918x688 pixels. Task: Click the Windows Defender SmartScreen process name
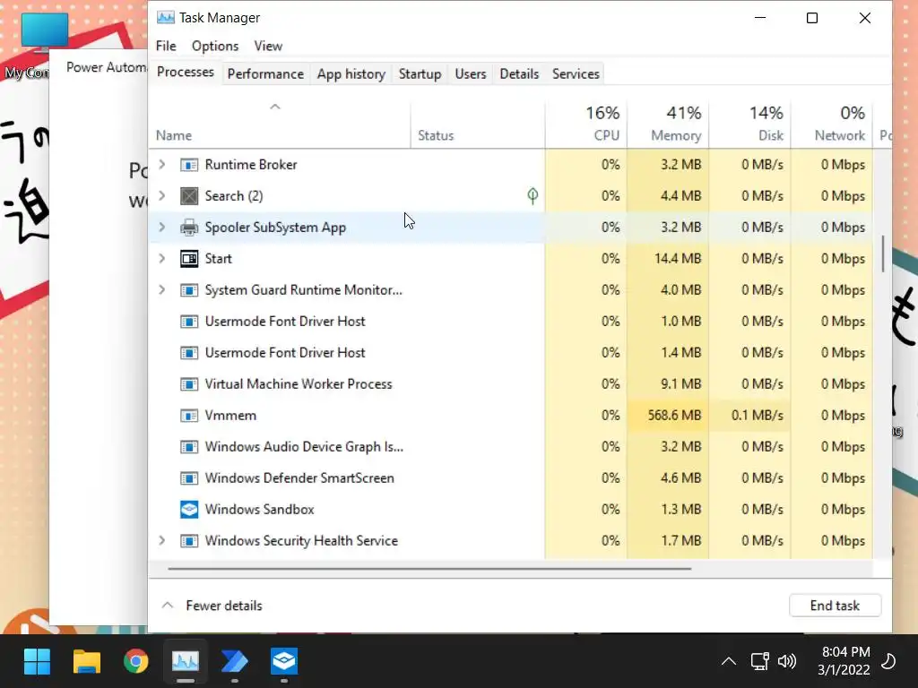pos(299,478)
